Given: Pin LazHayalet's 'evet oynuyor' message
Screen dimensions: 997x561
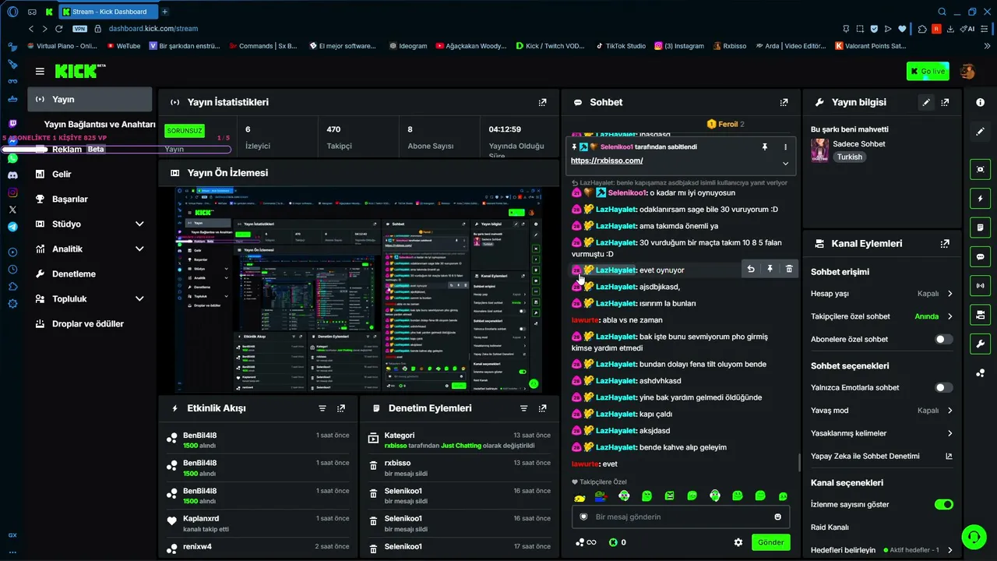Looking at the screenshot, I should pos(770,269).
